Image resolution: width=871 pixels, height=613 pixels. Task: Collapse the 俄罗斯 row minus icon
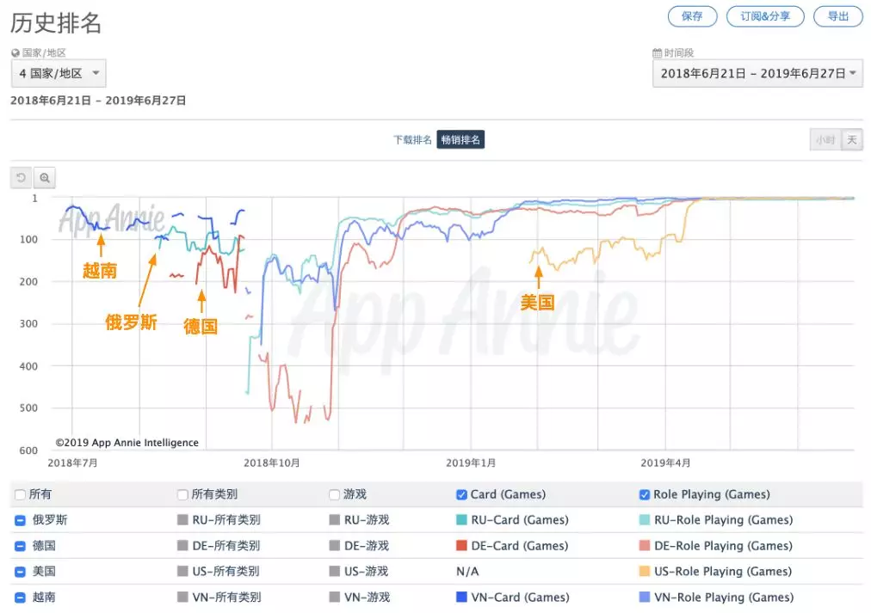20,520
